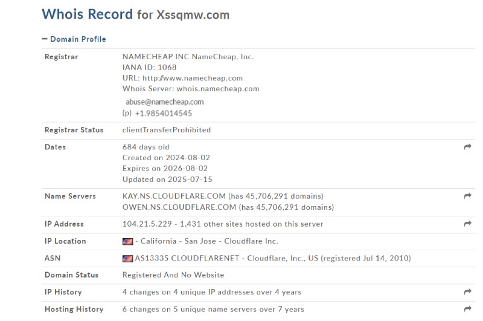
Task: Click the ASN row label
Action: [x=53, y=258]
